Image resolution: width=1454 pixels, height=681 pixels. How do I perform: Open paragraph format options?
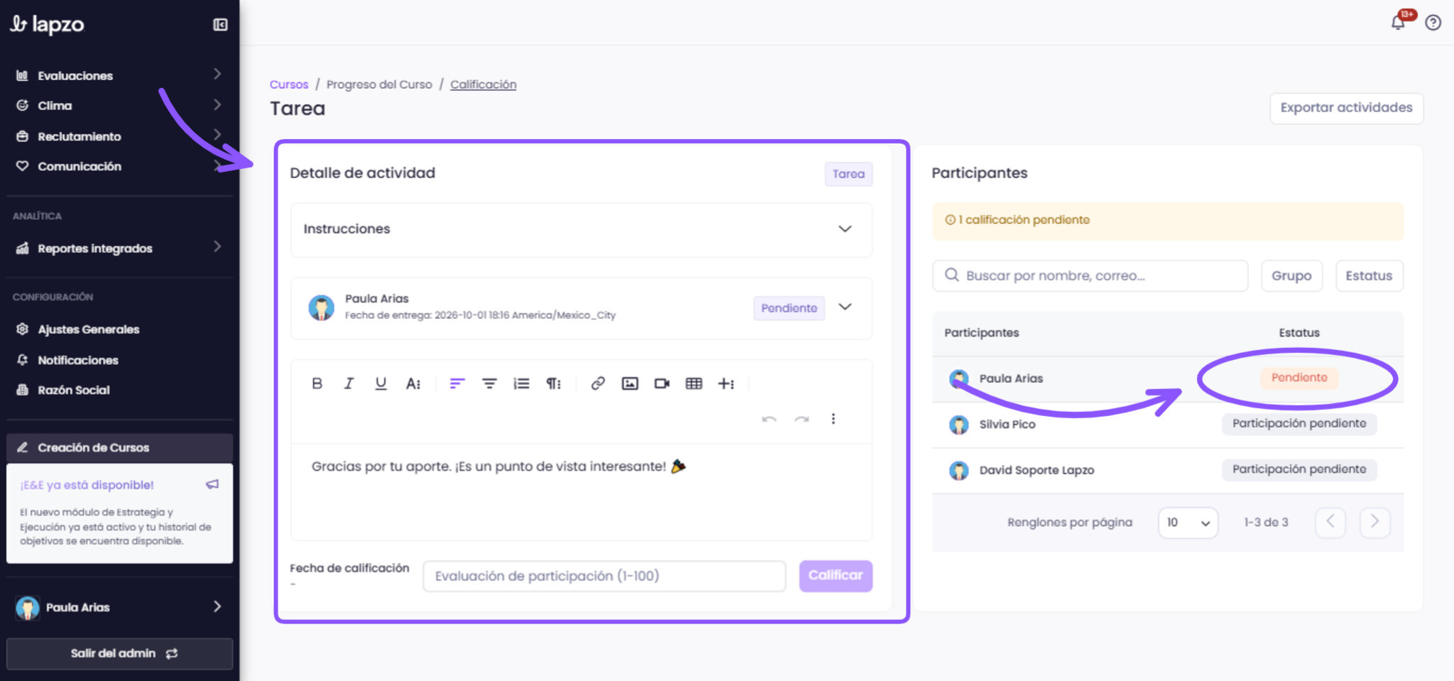pos(554,383)
